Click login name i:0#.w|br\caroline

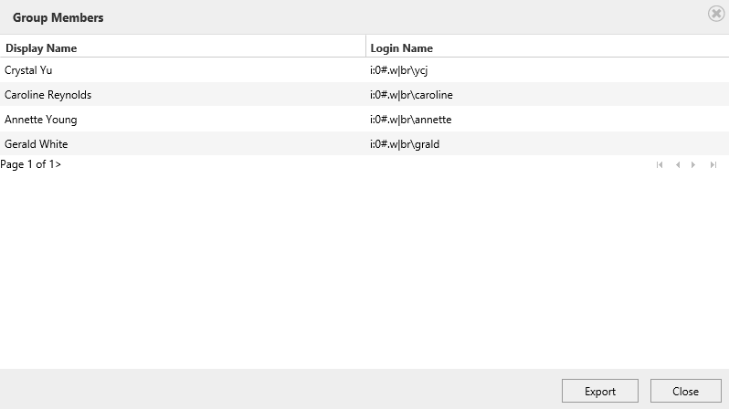coord(411,95)
